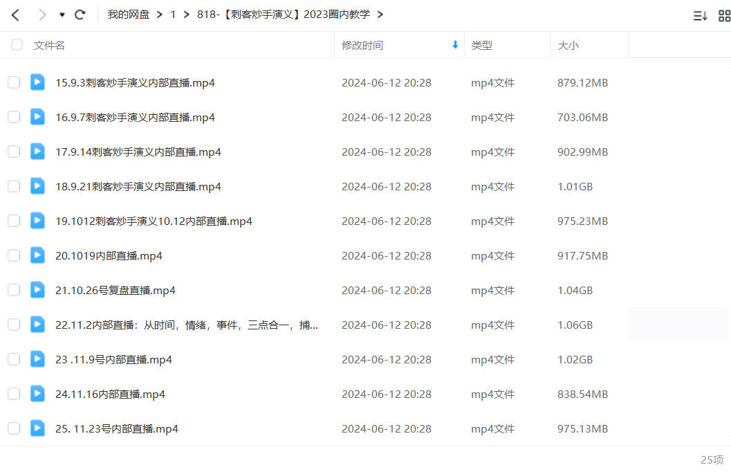Viewport: 731px width, 472px height.
Task: Click video icon of 16.9.7刺客炒手演义内部直播.mp4
Action: (38, 116)
